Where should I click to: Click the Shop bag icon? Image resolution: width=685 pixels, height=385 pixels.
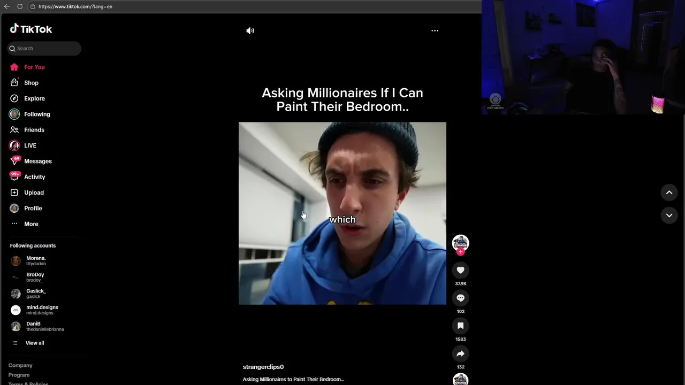coord(14,83)
